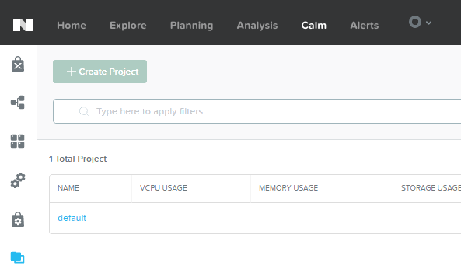Click the VCPU usage dash for default
461x280 pixels.
click(141, 219)
